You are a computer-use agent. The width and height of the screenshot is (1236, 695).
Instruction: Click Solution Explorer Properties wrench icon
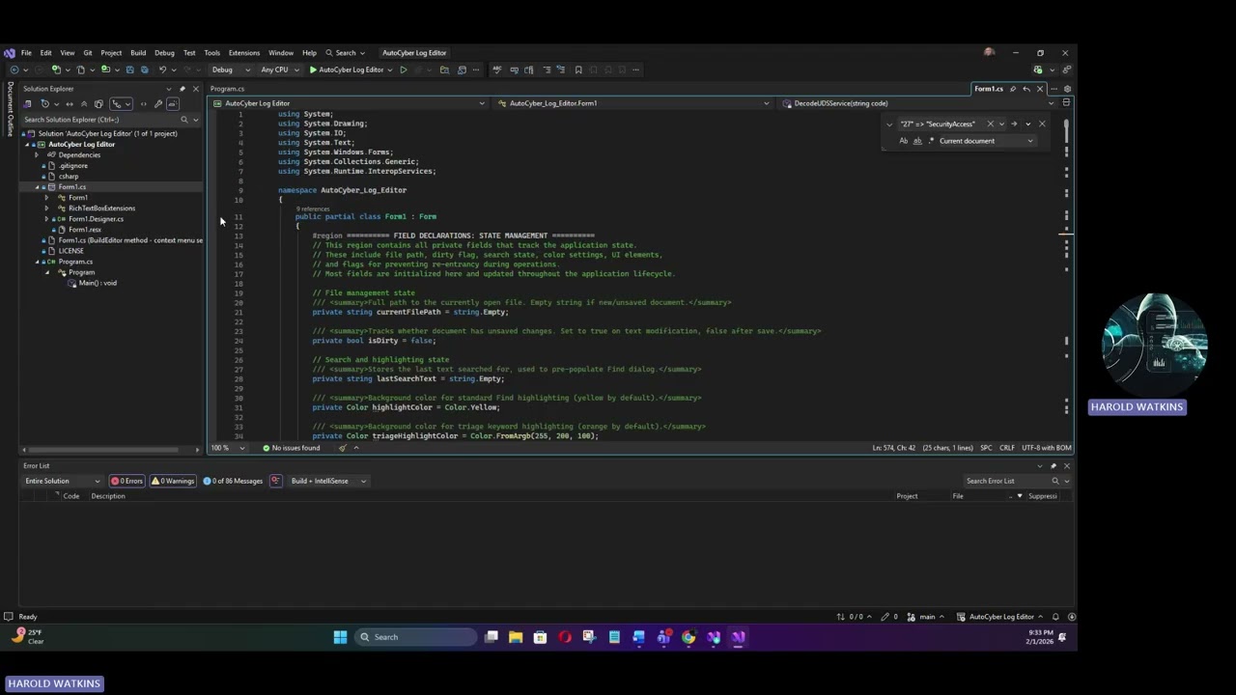pyautogui.click(x=158, y=103)
